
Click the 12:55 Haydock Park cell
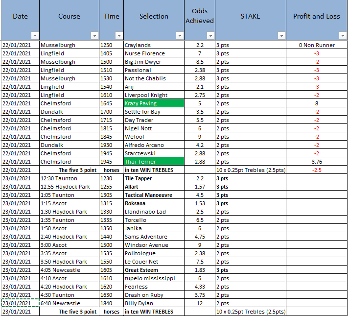69,187
